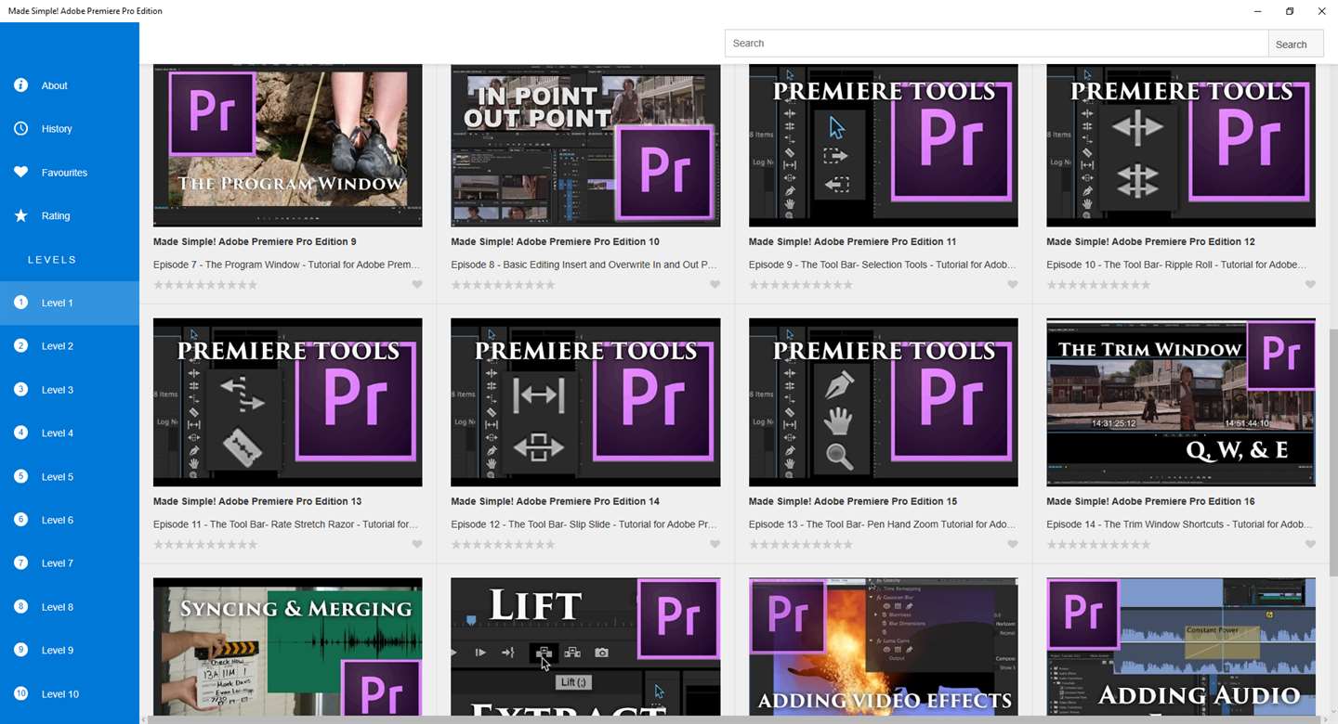Click title 'Made Simple! Adobe Premiere Pro Edition 9'
The image size is (1338, 724).
coord(255,241)
